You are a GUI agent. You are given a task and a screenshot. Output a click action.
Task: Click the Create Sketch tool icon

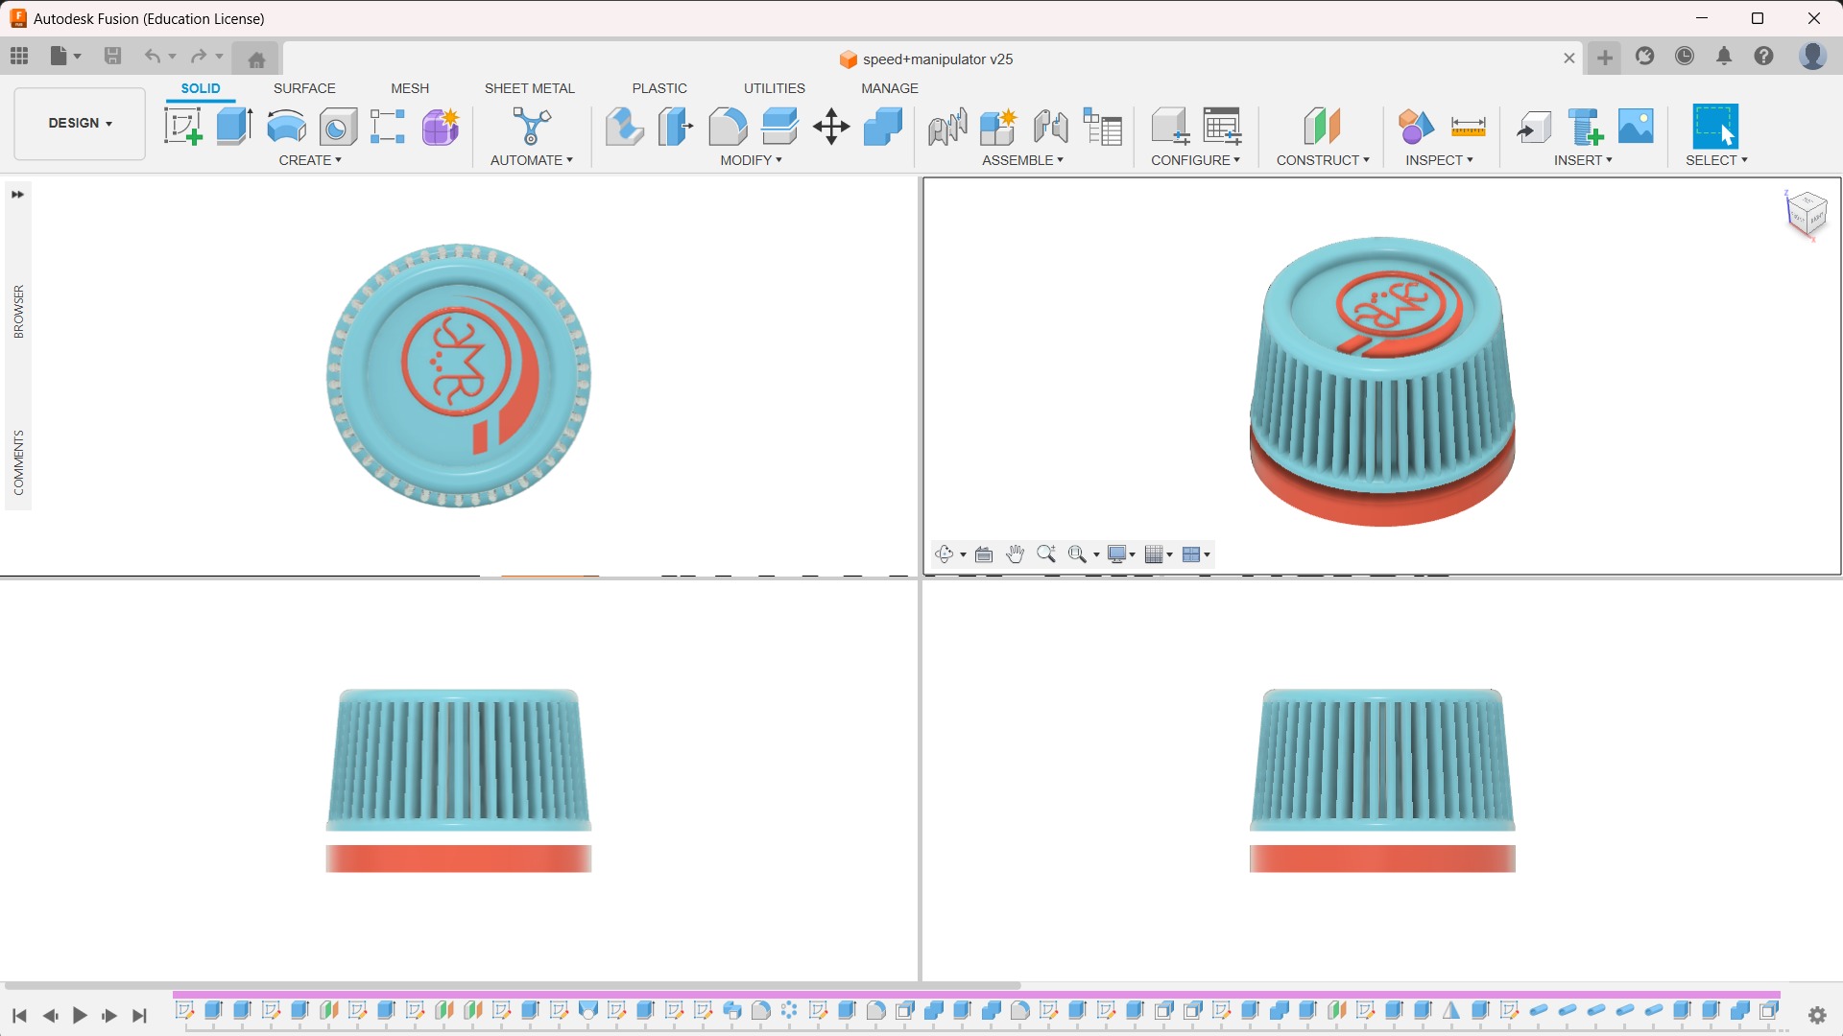pyautogui.click(x=182, y=127)
